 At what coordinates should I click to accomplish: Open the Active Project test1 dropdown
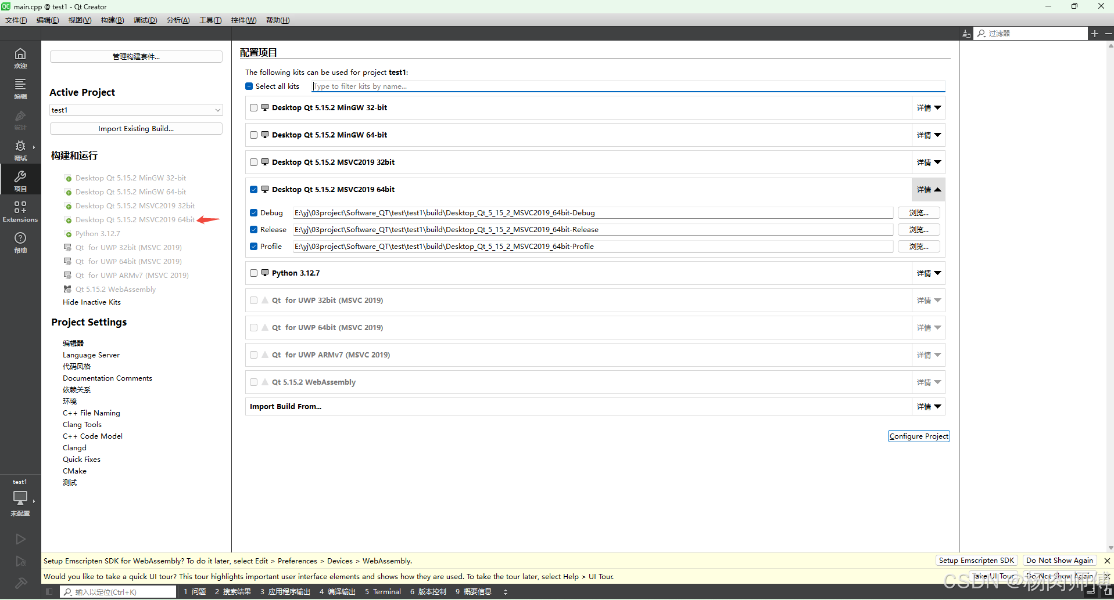click(136, 110)
